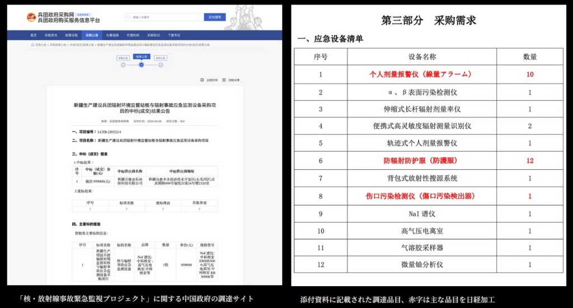The image size is (573, 308).
Task: Click the third step circle under 合同公告
Action: click(x=159, y=65)
